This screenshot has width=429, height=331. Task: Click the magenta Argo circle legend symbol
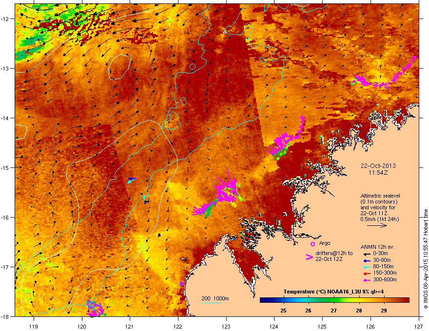coord(312,244)
